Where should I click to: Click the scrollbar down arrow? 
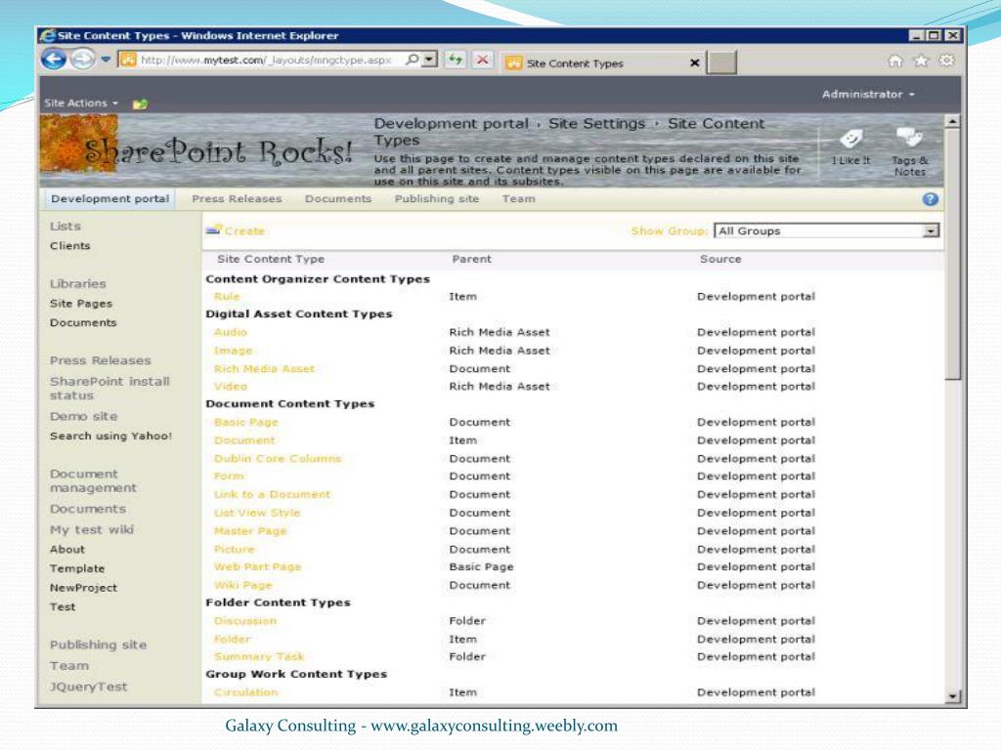952,696
